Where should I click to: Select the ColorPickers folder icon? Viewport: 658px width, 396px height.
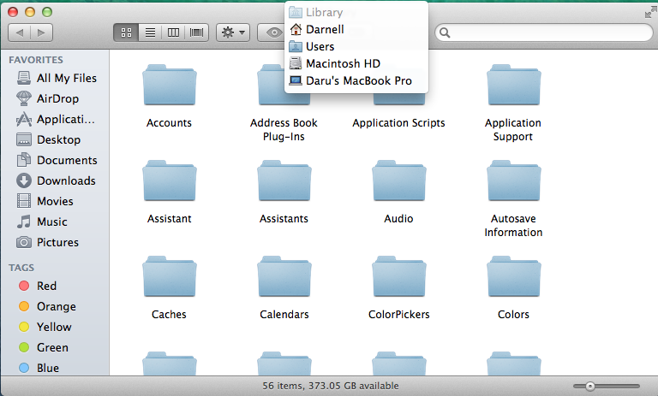tap(398, 277)
